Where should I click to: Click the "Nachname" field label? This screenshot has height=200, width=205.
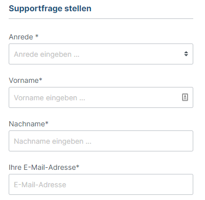coord(27,124)
